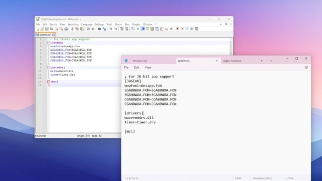Click the Save icon in Notepad++ toolbar
Viewport: 322px width, 181px height.
pos(47,29)
